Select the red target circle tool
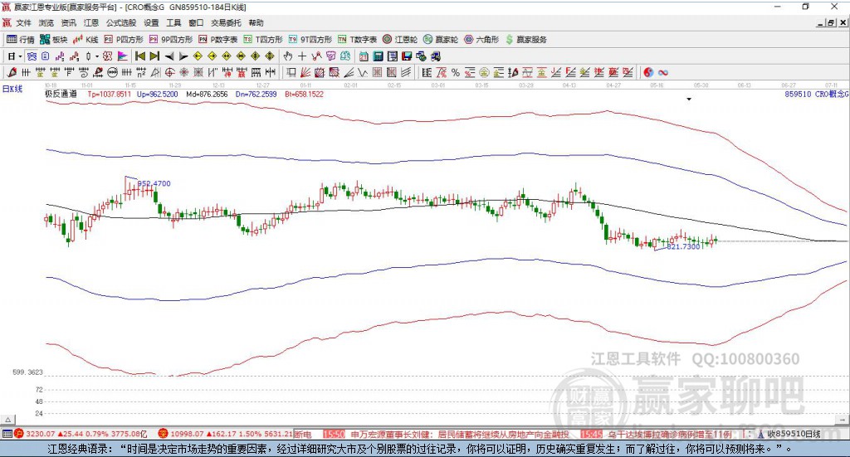Viewport: 850px width, 457px height. coord(169,72)
